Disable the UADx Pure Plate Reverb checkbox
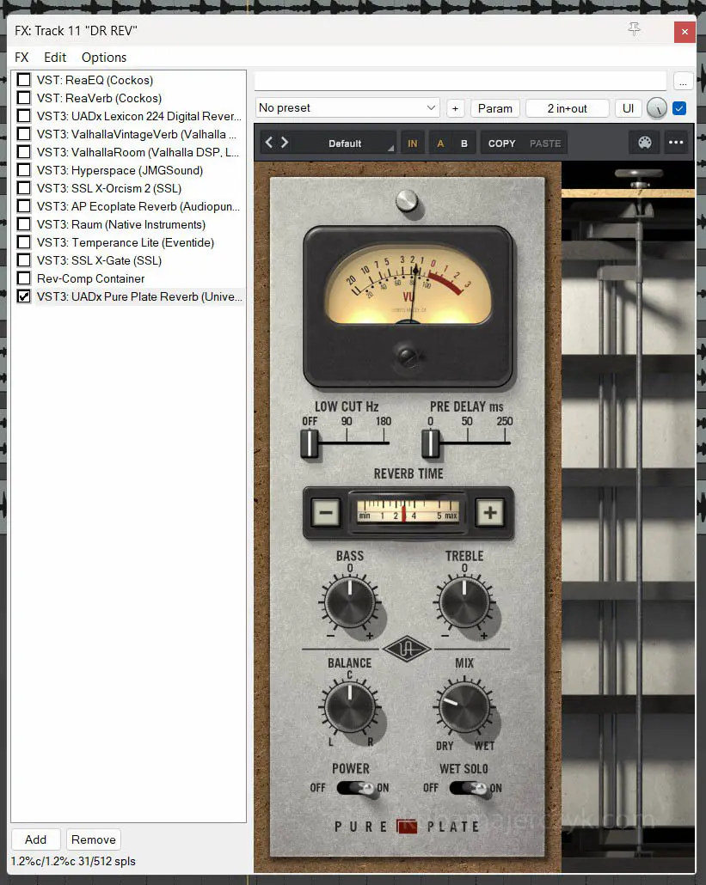706x885 pixels. 24,296
